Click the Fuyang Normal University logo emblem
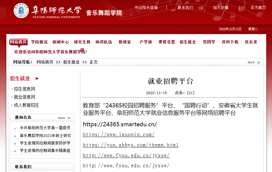The height and width of the screenshot is (172, 272). tap(21, 11)
